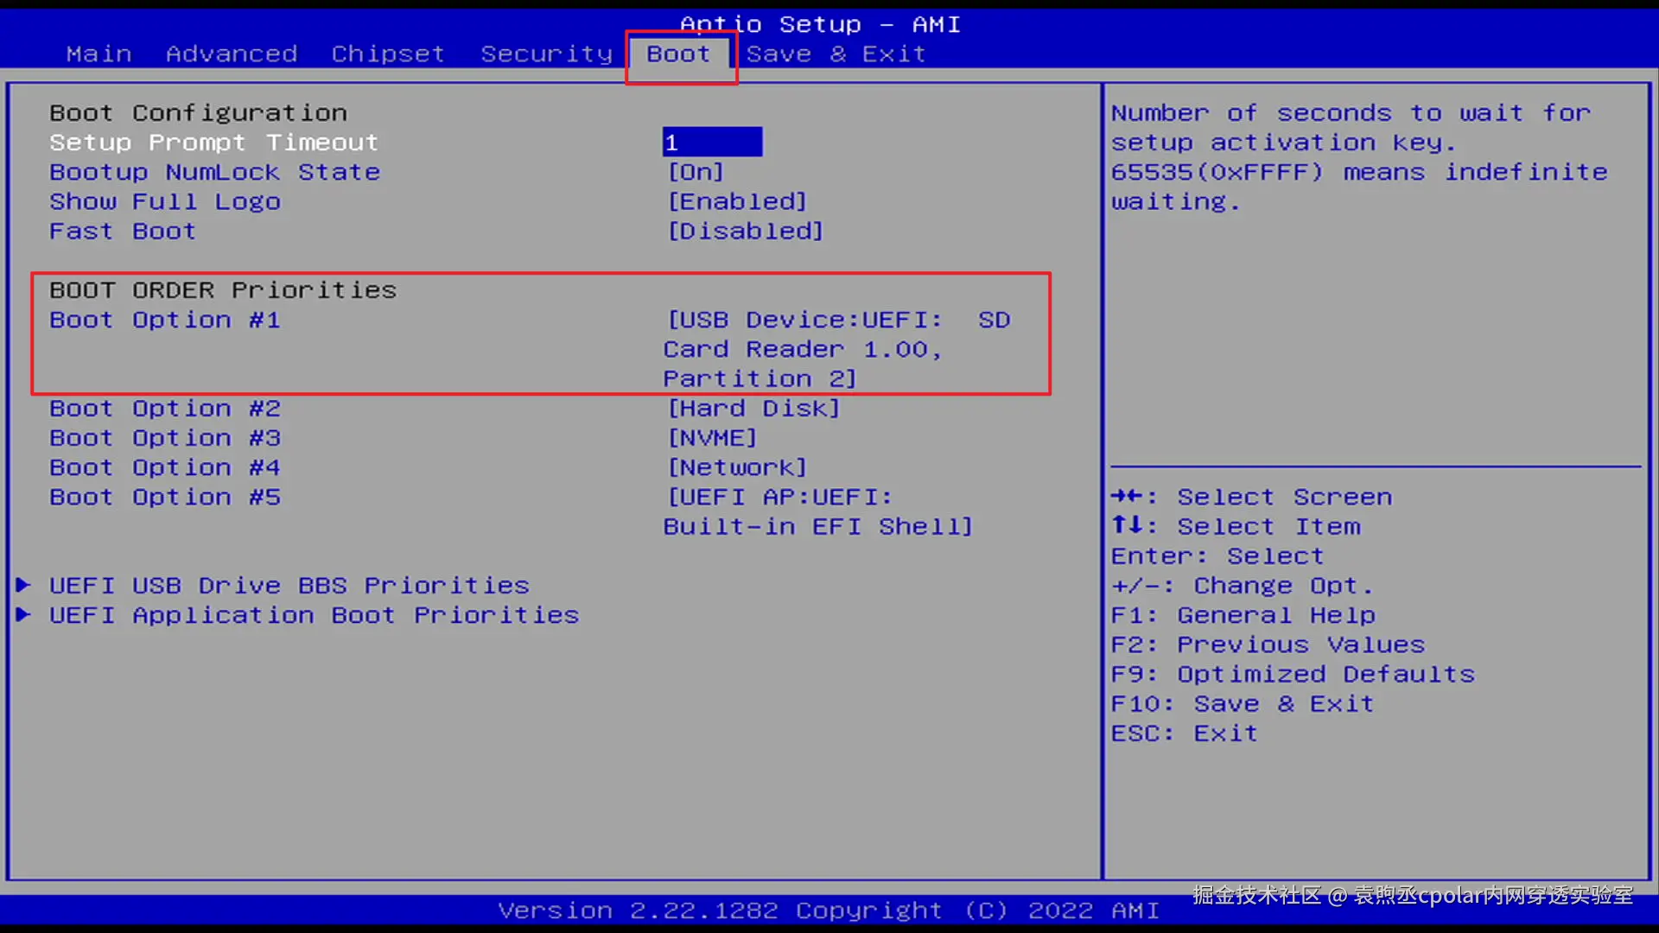Viewport: 1659px width, 933px height.
Task: Change Boot Option #4 Network value
Action: tap(737, 467)
